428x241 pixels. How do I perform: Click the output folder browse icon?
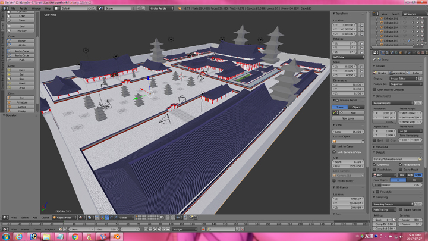click(x=420, y=159)
